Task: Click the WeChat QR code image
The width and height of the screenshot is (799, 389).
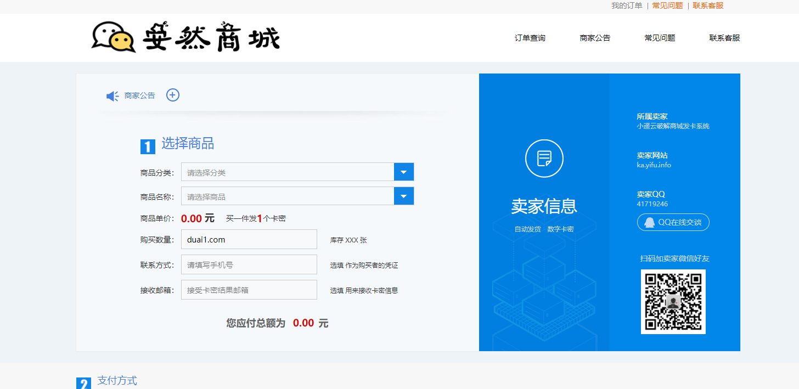Action: [x=673, y=302]
